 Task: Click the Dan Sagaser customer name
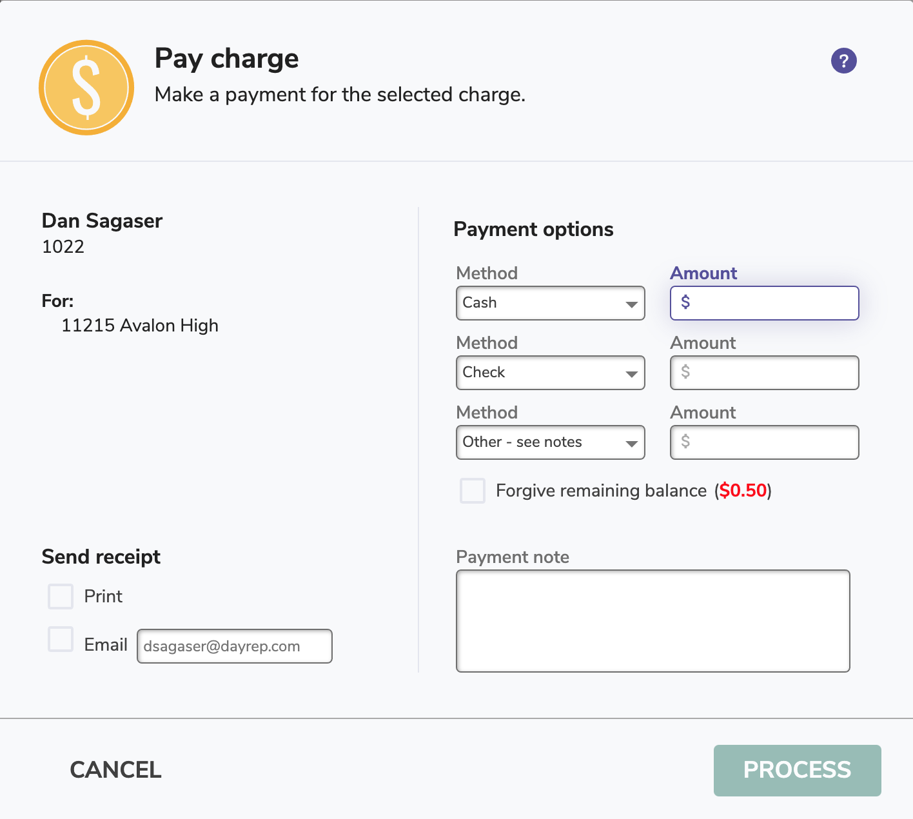point(102,221)
